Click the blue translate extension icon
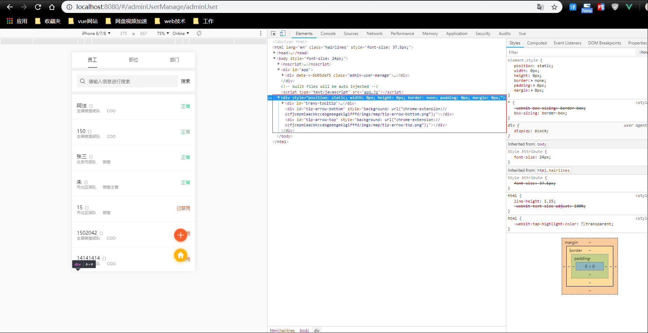Viewport: 648px width, 333px height. click(x=573, y=7)
